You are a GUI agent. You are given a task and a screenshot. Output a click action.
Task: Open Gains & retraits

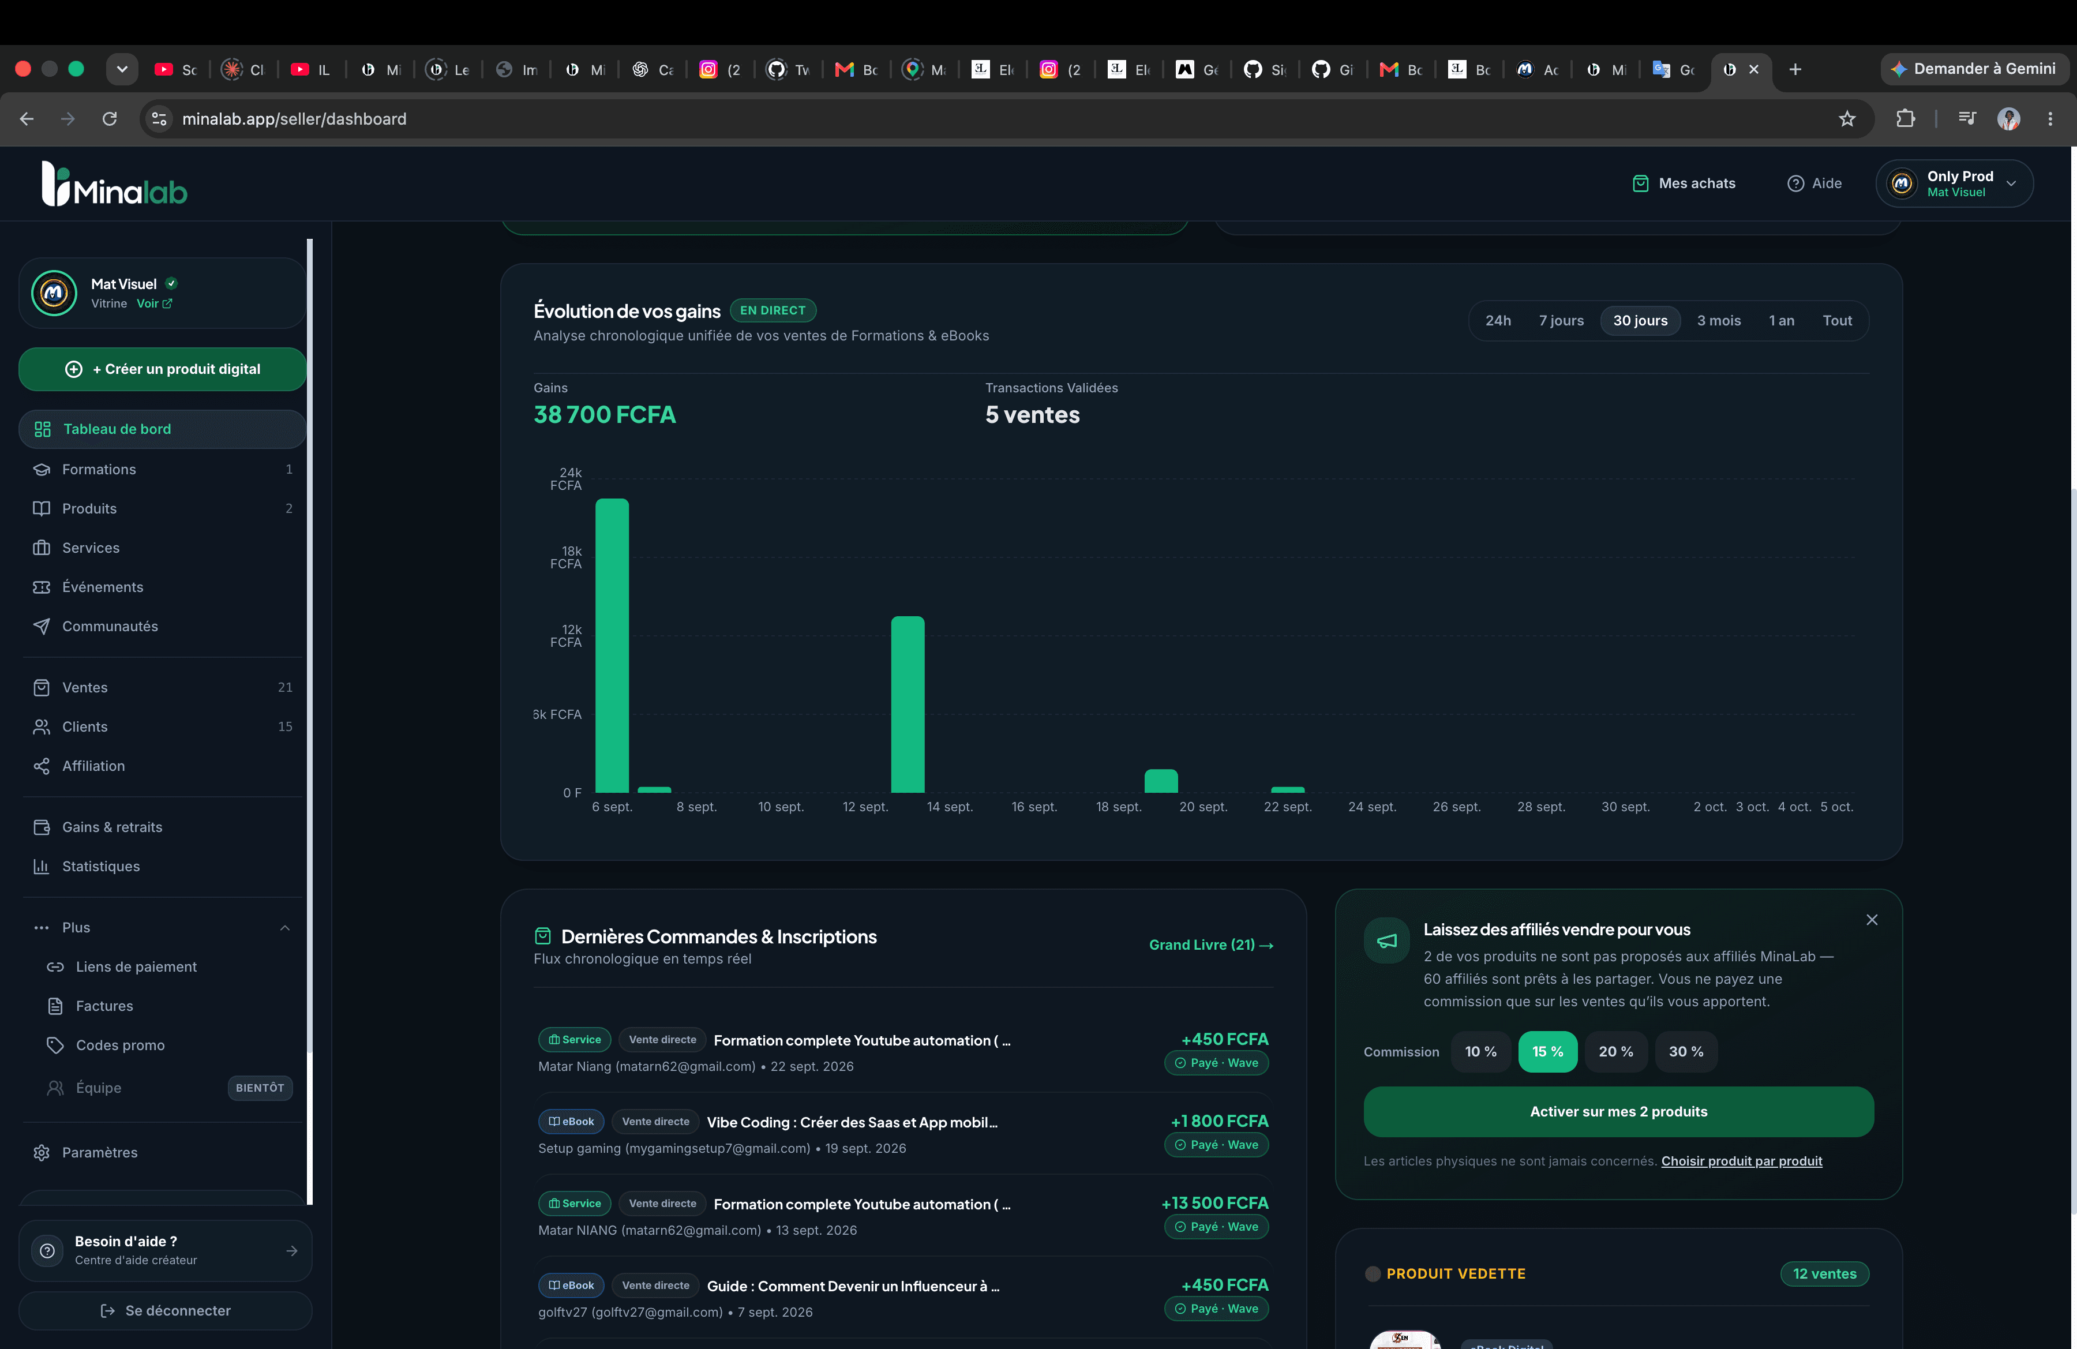tap(162, 827)
